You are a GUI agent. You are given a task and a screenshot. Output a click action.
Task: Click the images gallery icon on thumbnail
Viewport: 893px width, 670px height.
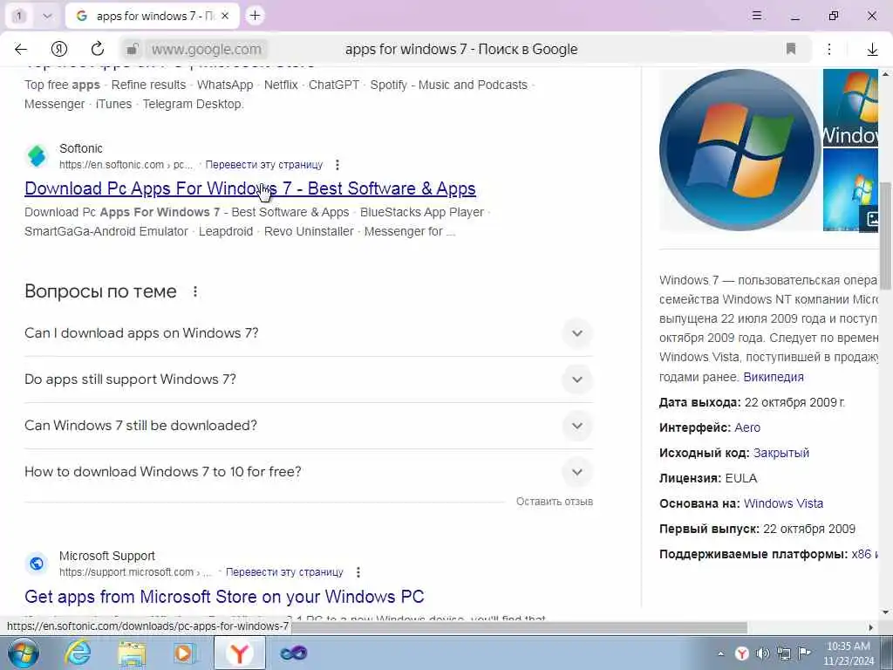[x=871, y=219]
